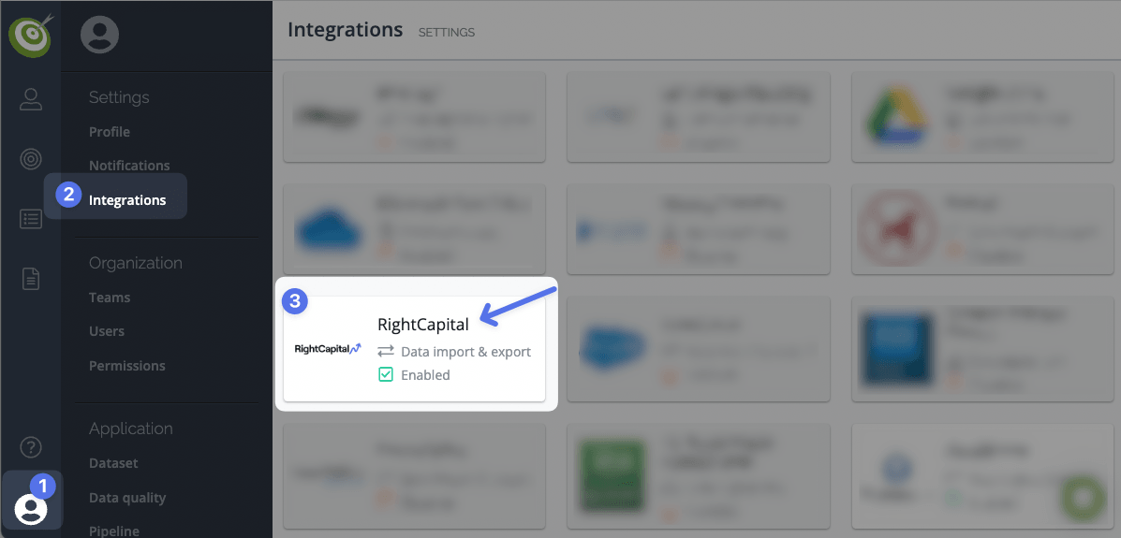Open the Profile settings page
Image resolution: width=1121 pixels, height=538 pixels.
[x=110, y=132]
